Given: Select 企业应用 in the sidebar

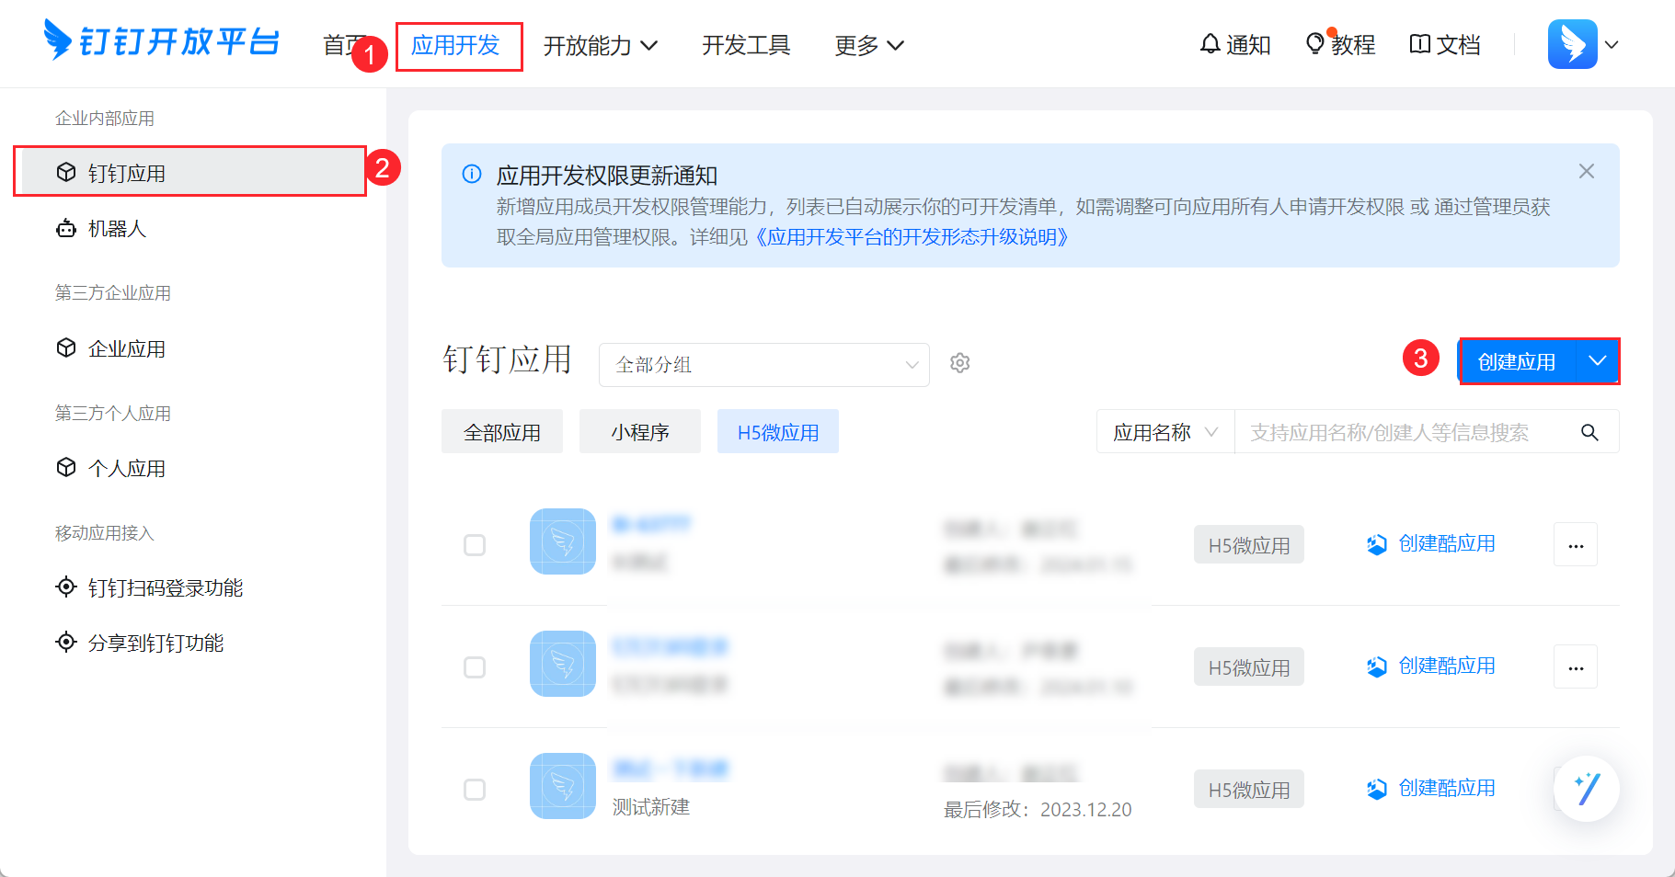Looking at the screenshot, I should pos(193,347).
